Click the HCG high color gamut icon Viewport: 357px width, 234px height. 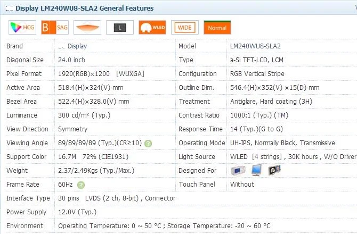[22, 28]
